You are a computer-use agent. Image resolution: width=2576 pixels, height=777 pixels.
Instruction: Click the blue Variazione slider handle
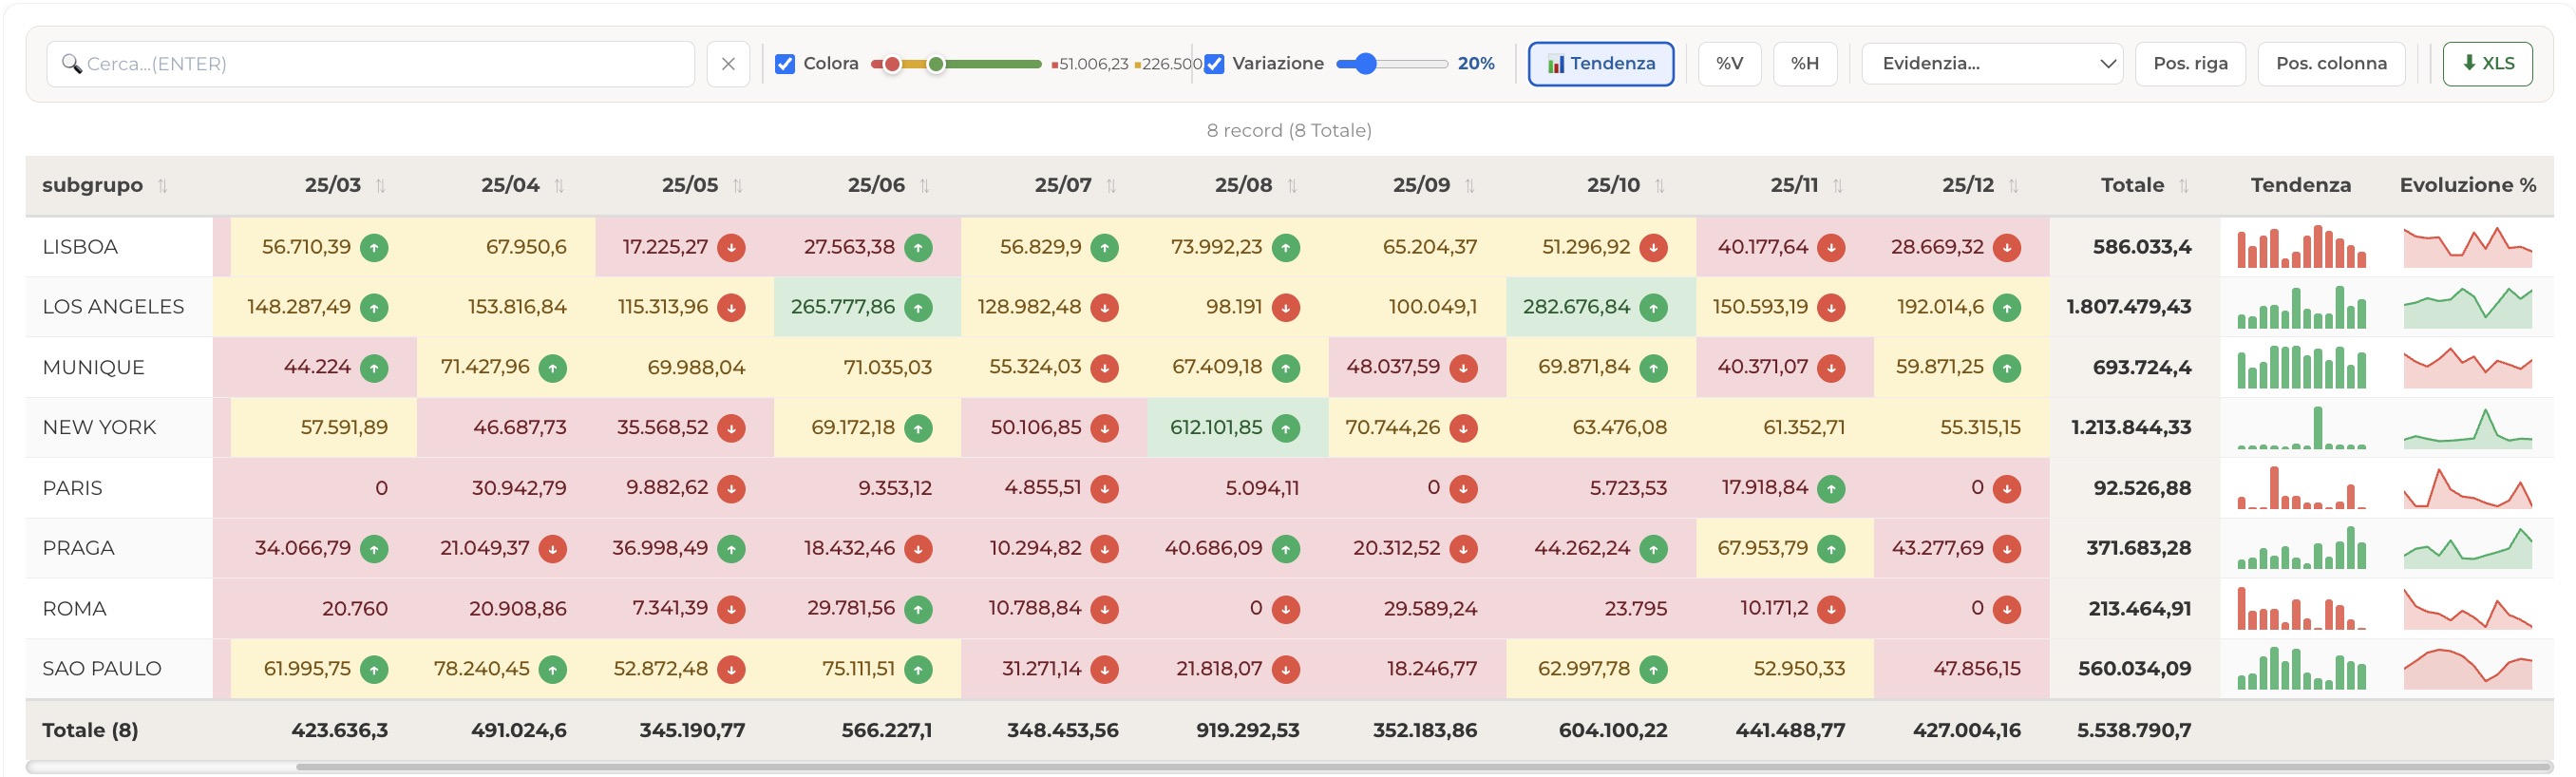(1366, 65)
